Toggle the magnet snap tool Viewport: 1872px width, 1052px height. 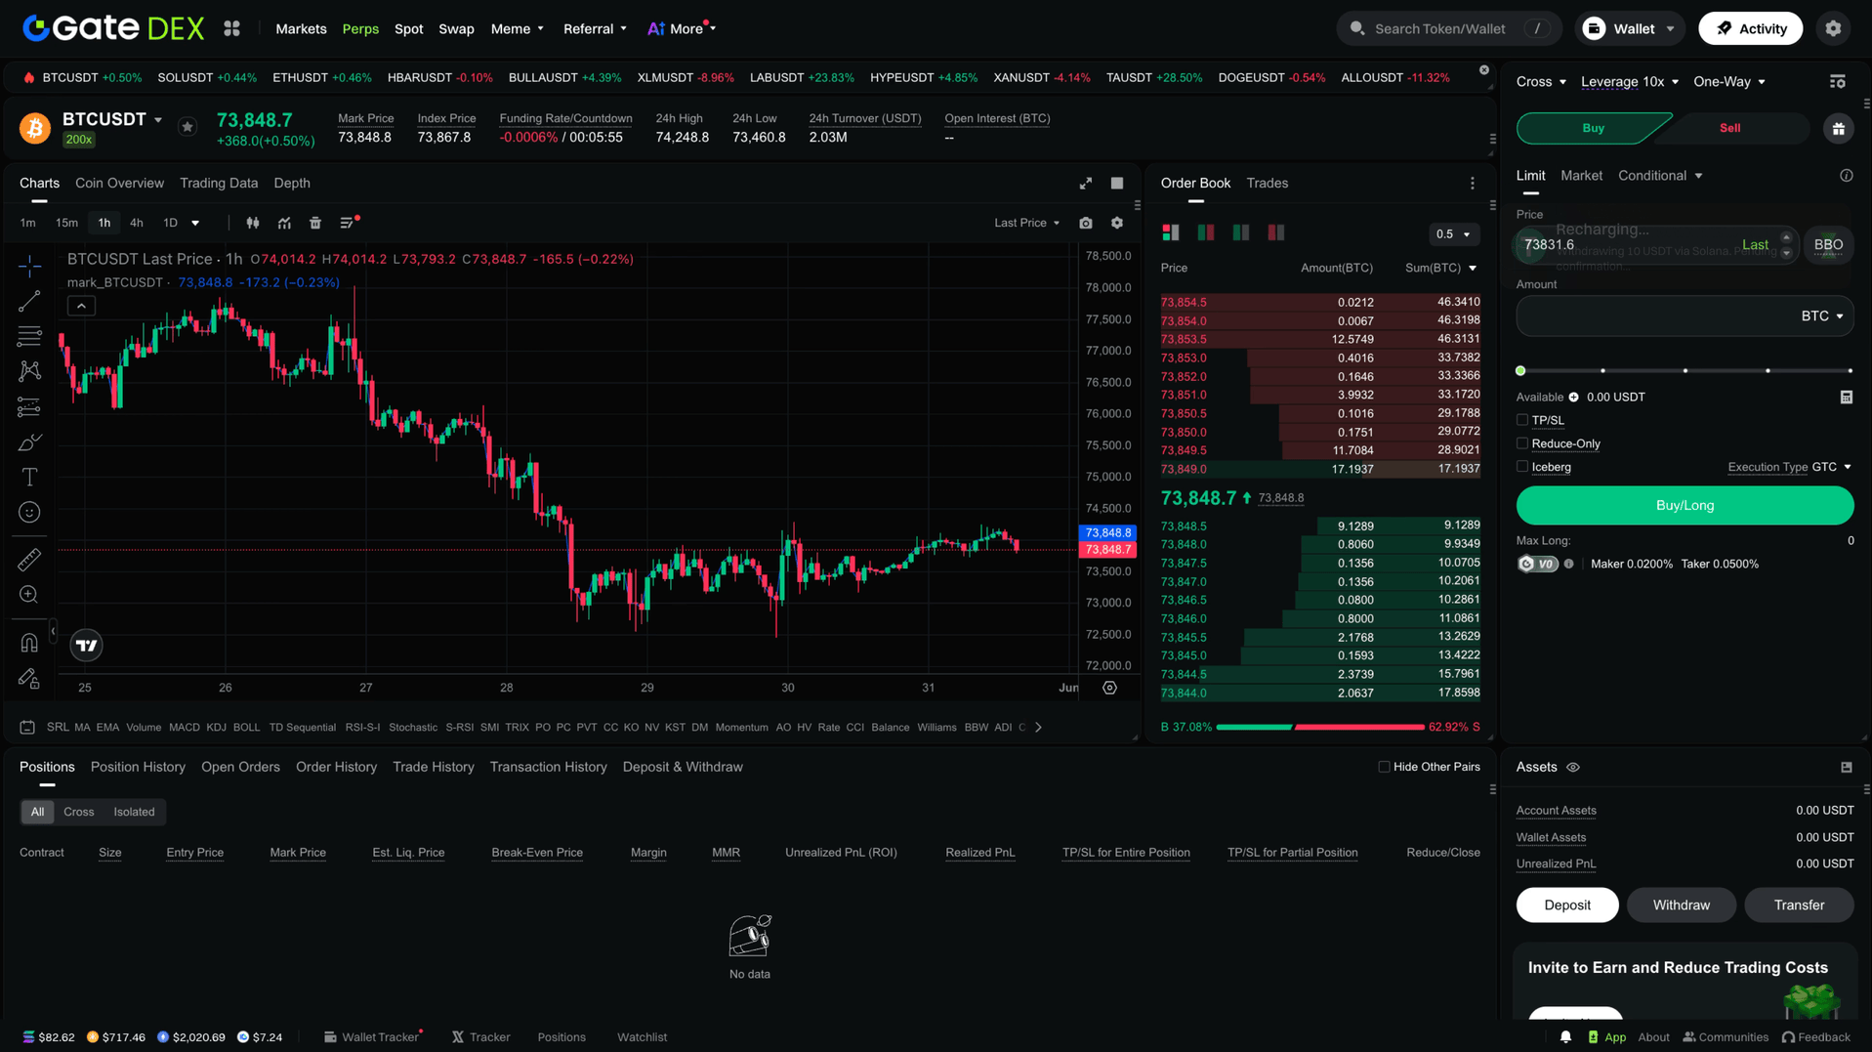pyautogui.click(x=29, y=643)
